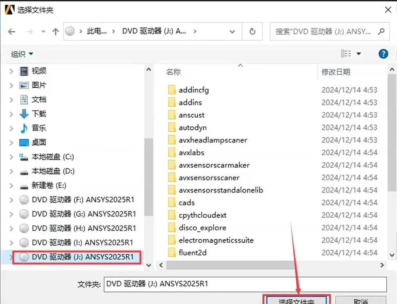Expand the 图片 tree node
This screenshot has height=304, width=397.
(11, 85)
